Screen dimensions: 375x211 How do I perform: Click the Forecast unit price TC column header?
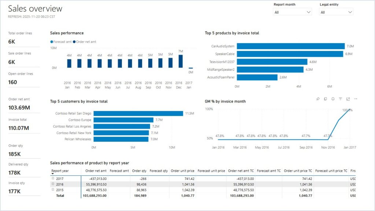[x=331, y=171]
